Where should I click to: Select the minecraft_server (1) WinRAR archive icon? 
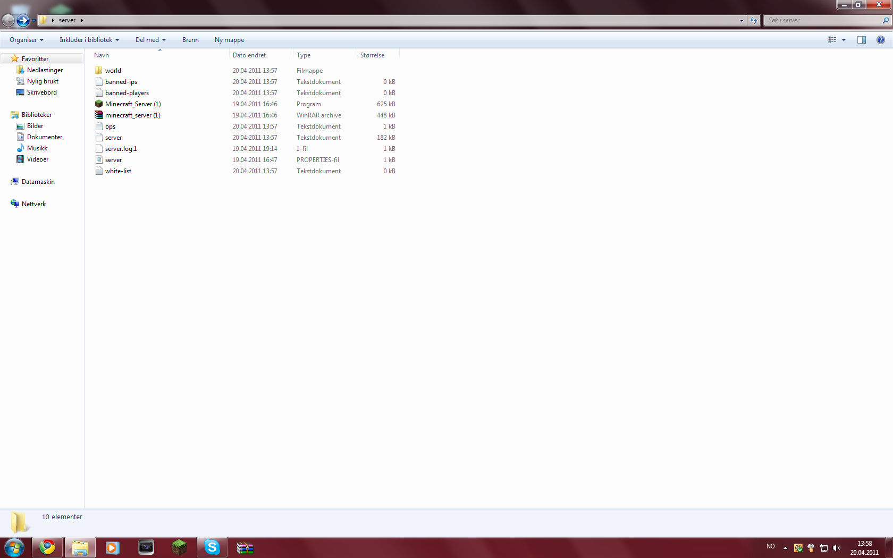tap(99, 115)
